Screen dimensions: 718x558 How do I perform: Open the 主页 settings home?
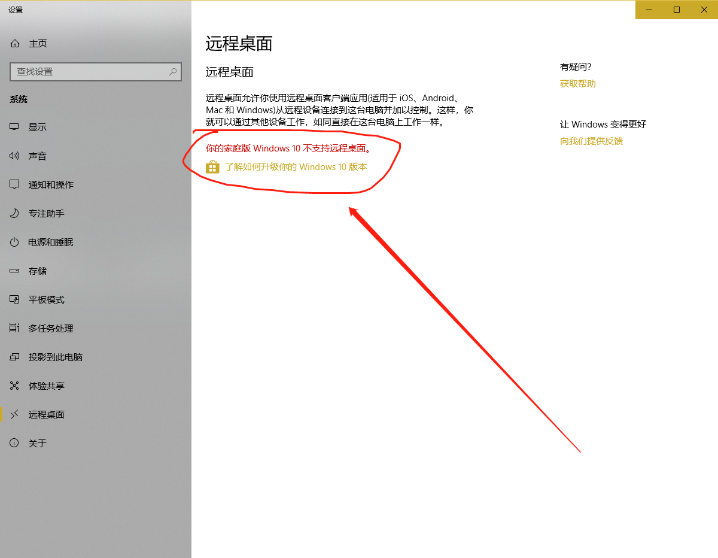[x=96, y=44]
